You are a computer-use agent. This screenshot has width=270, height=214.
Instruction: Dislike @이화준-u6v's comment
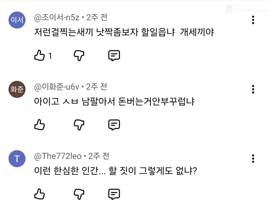click(x=79, y=125)
